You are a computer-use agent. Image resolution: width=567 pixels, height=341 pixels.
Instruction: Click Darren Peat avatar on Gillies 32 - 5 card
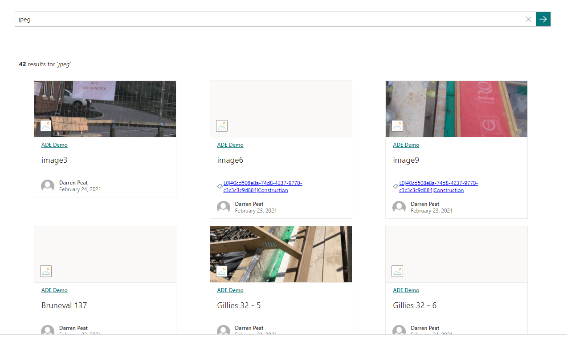224,330
